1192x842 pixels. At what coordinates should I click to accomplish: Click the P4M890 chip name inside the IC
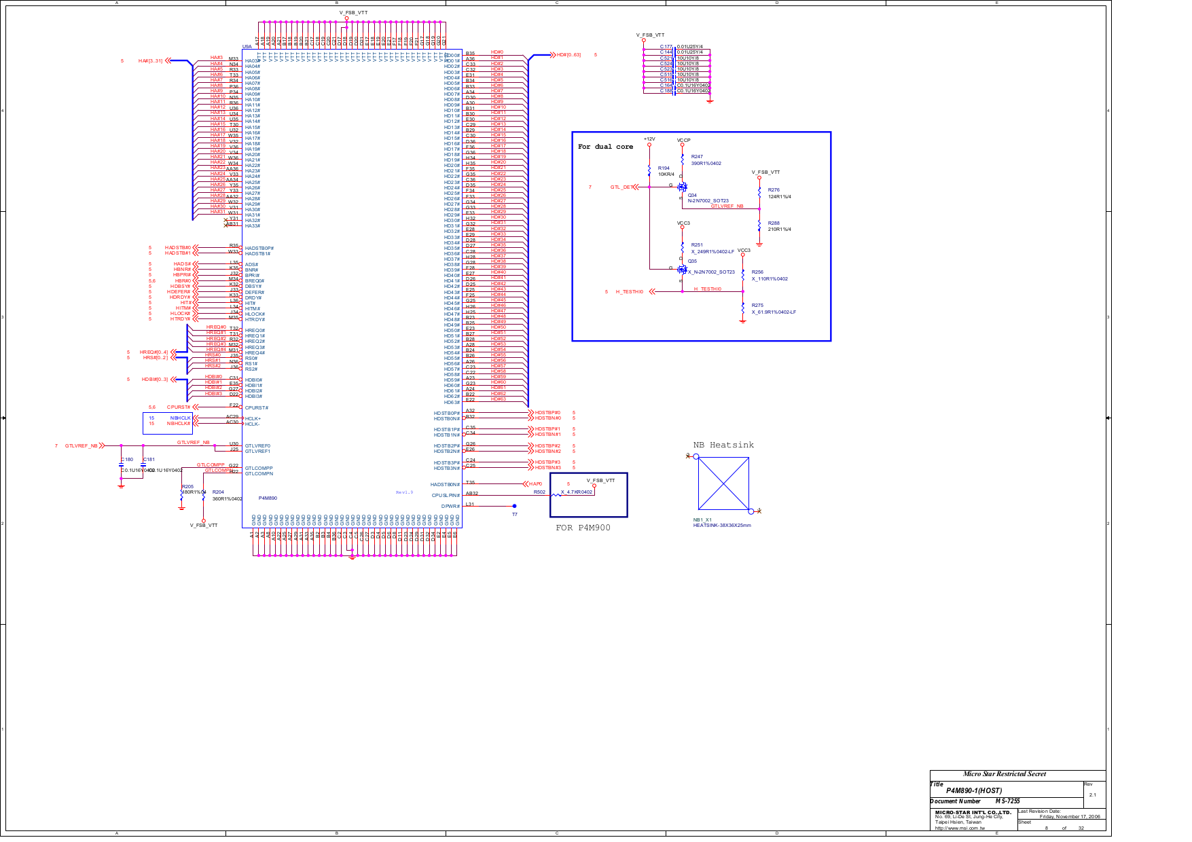click(x=268, y=498)
